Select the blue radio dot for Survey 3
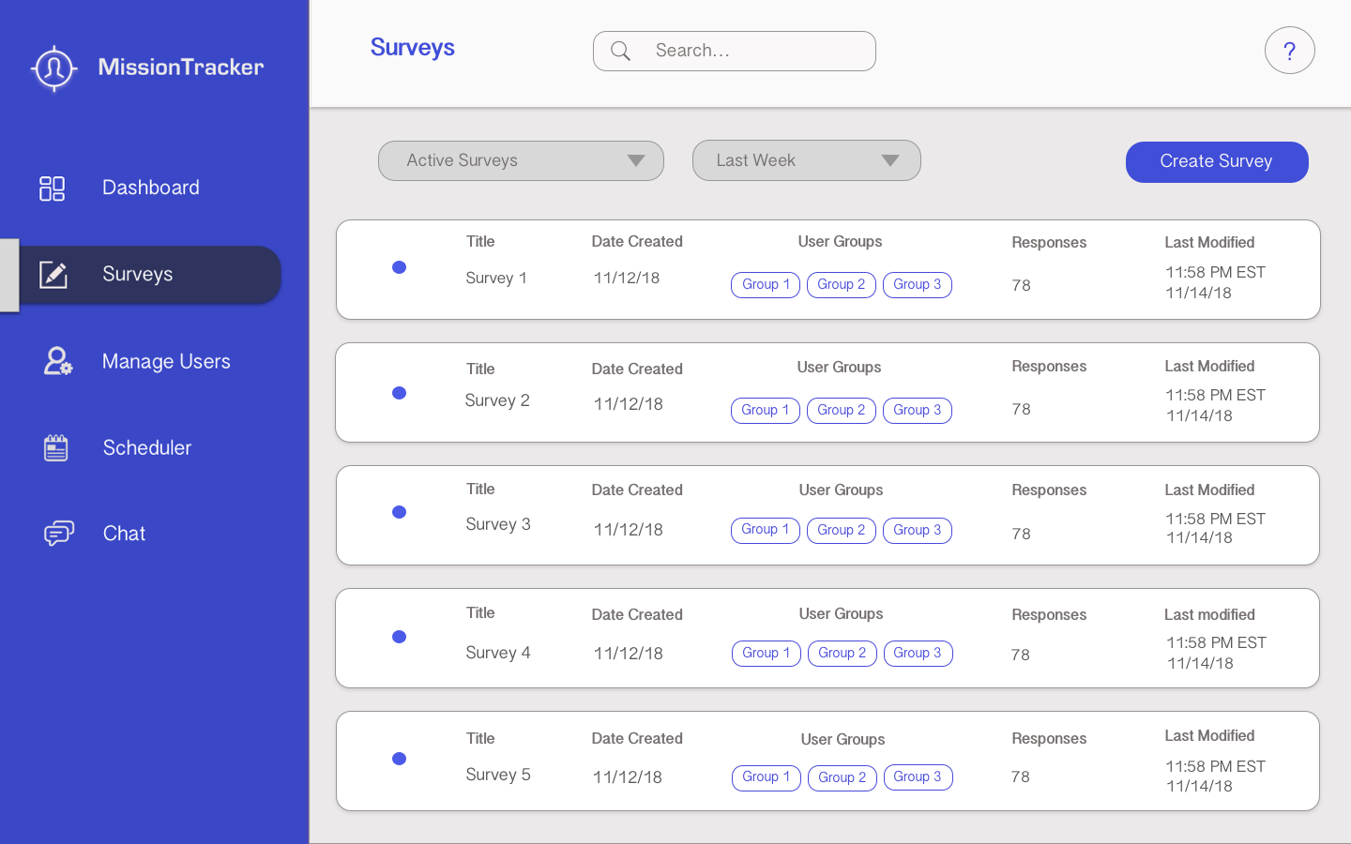1351x844 pixels. click(x=399, y=512)
